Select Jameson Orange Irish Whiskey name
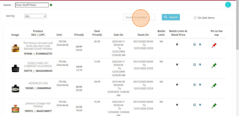This screenshot has width=239, height=116. coord(38,105)
